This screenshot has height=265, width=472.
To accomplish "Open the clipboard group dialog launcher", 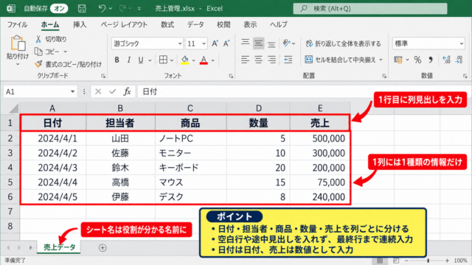I will [x=103, y=76].
